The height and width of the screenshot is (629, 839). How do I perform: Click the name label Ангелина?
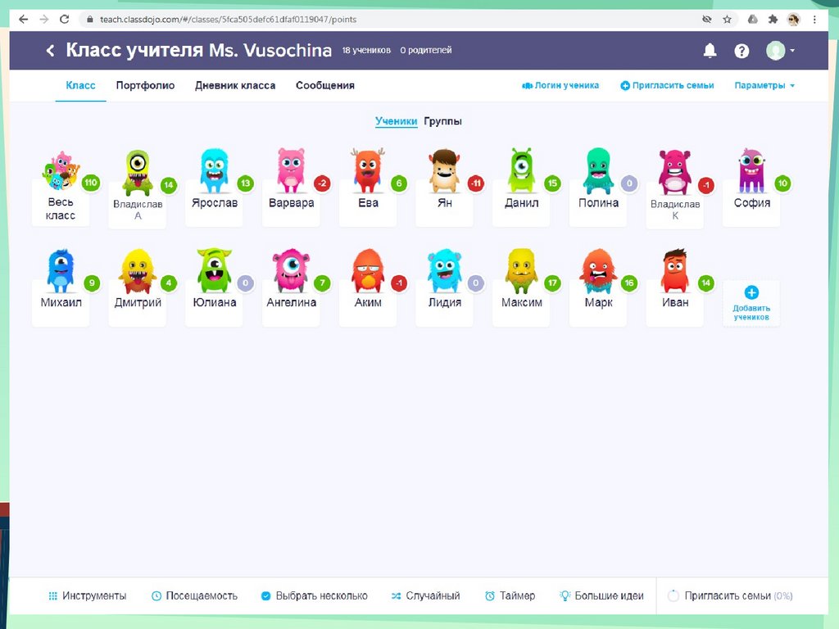coord(291,302)
